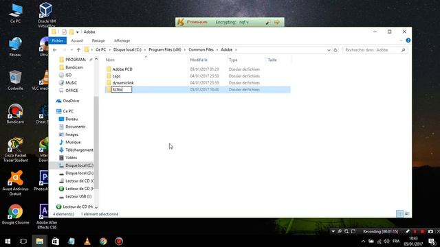The width and height of the screenshot is (440, 247).
Task: Open the Windows Start menu
Action: pos(8,241)
